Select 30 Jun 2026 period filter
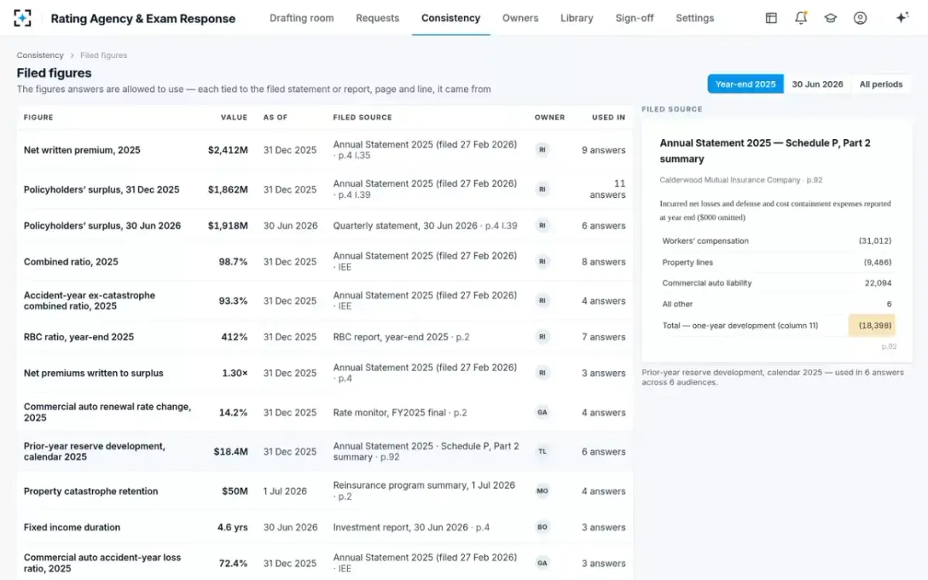The height and width of the screenshot is (580, 928). (x=817, y=84)
